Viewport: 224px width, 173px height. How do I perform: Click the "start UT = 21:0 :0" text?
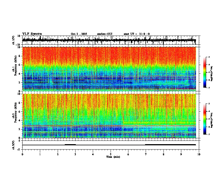tap(137, 34)
